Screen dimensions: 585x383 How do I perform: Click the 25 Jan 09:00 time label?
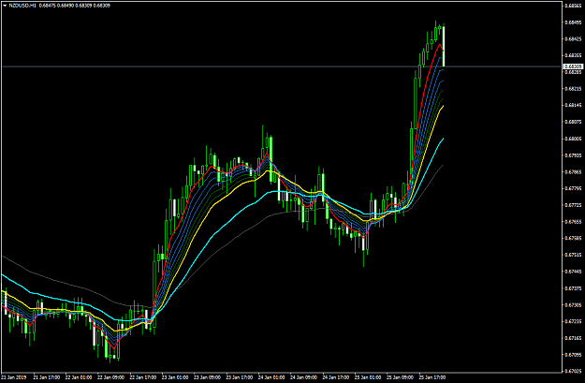click(400, 377)
